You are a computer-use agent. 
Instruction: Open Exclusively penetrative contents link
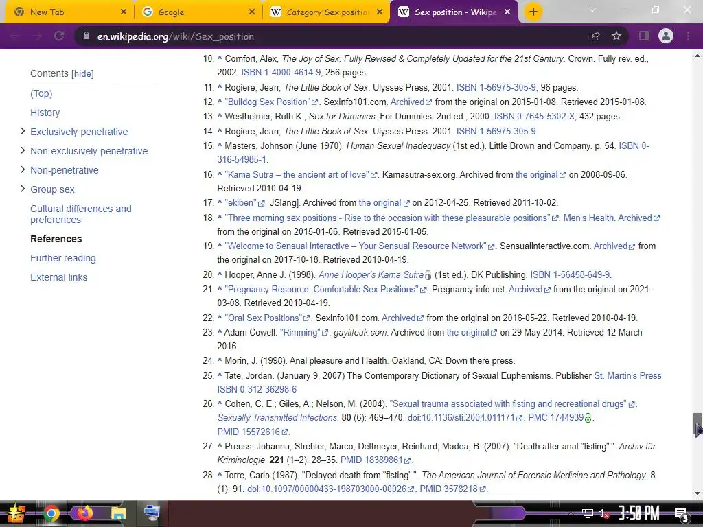coord(79,132)
